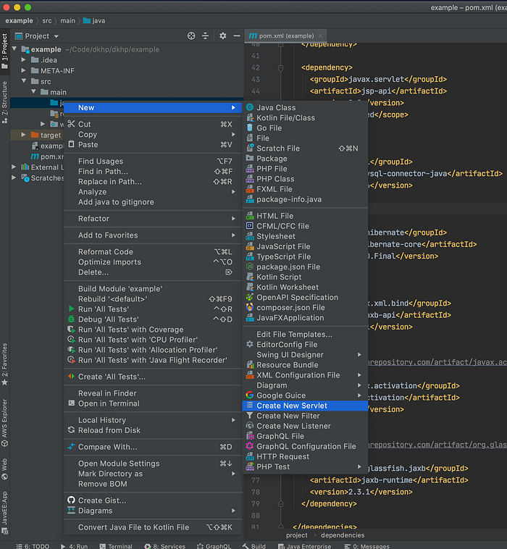Image resolution: width=507 pixels, height=549 pixels.
Task: Open the Local History submenu
Action: pyautogui.click(x=153, y=420)
